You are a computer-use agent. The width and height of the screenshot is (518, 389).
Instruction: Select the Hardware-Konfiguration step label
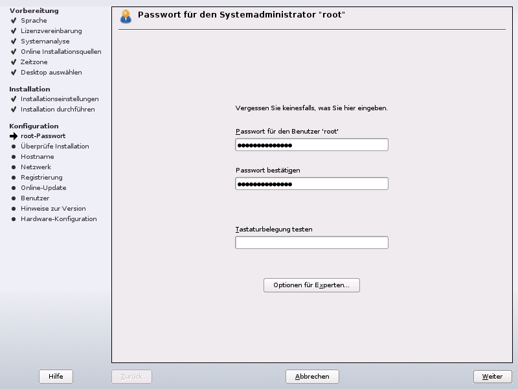(59, 219)
